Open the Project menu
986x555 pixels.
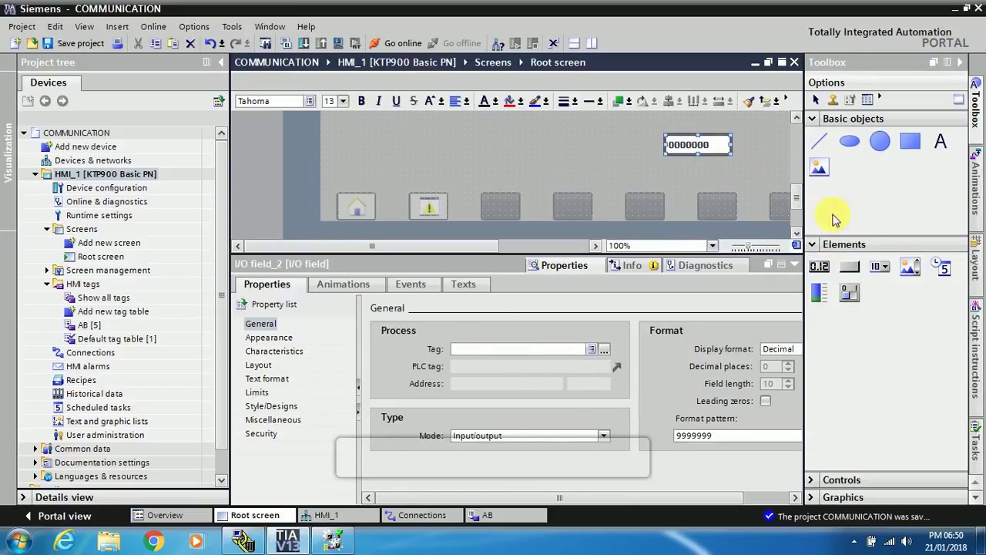tap(22, 26)
